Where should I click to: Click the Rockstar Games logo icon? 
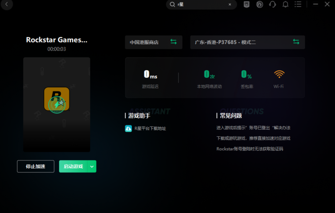(x=57, y=99)
